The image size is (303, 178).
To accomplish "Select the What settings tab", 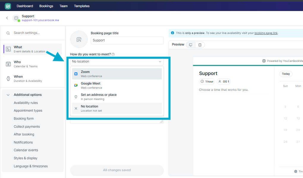I will 33,49.
